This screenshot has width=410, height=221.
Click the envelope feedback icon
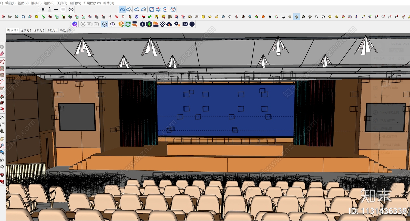point(186,24)
